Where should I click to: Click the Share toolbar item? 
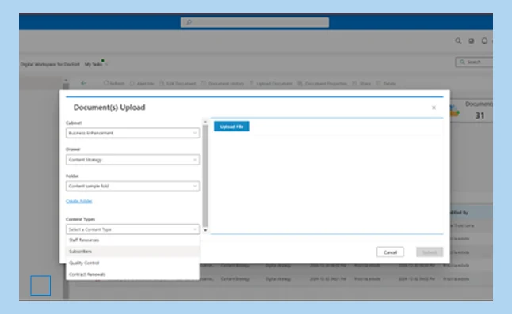[x=361, y=83]
